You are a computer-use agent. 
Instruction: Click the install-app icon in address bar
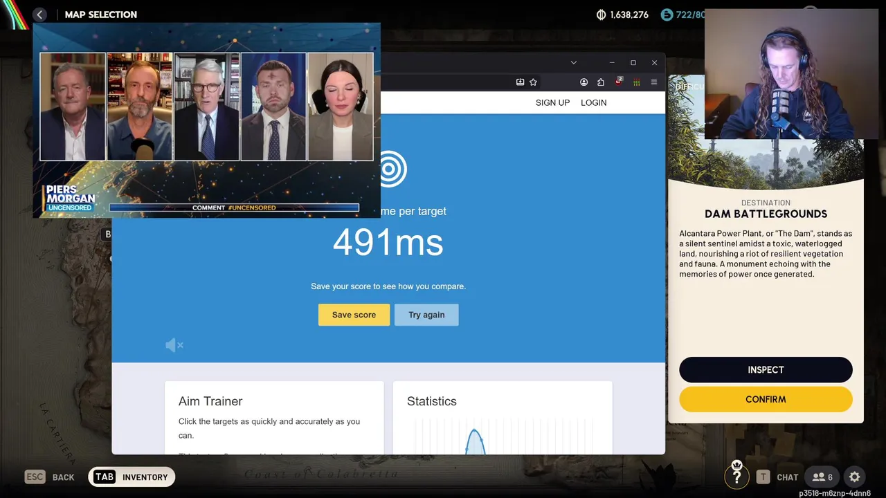[x=520, y=82]
